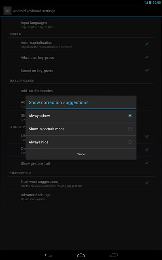Tap the Back navigation button
The image size is (162, 260).
click(x=48, y=256)
